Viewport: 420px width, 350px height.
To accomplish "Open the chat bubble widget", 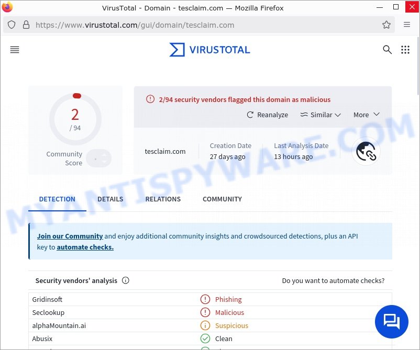I will point(392,321).
